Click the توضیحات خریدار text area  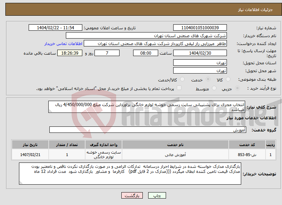tap(130, 174)
